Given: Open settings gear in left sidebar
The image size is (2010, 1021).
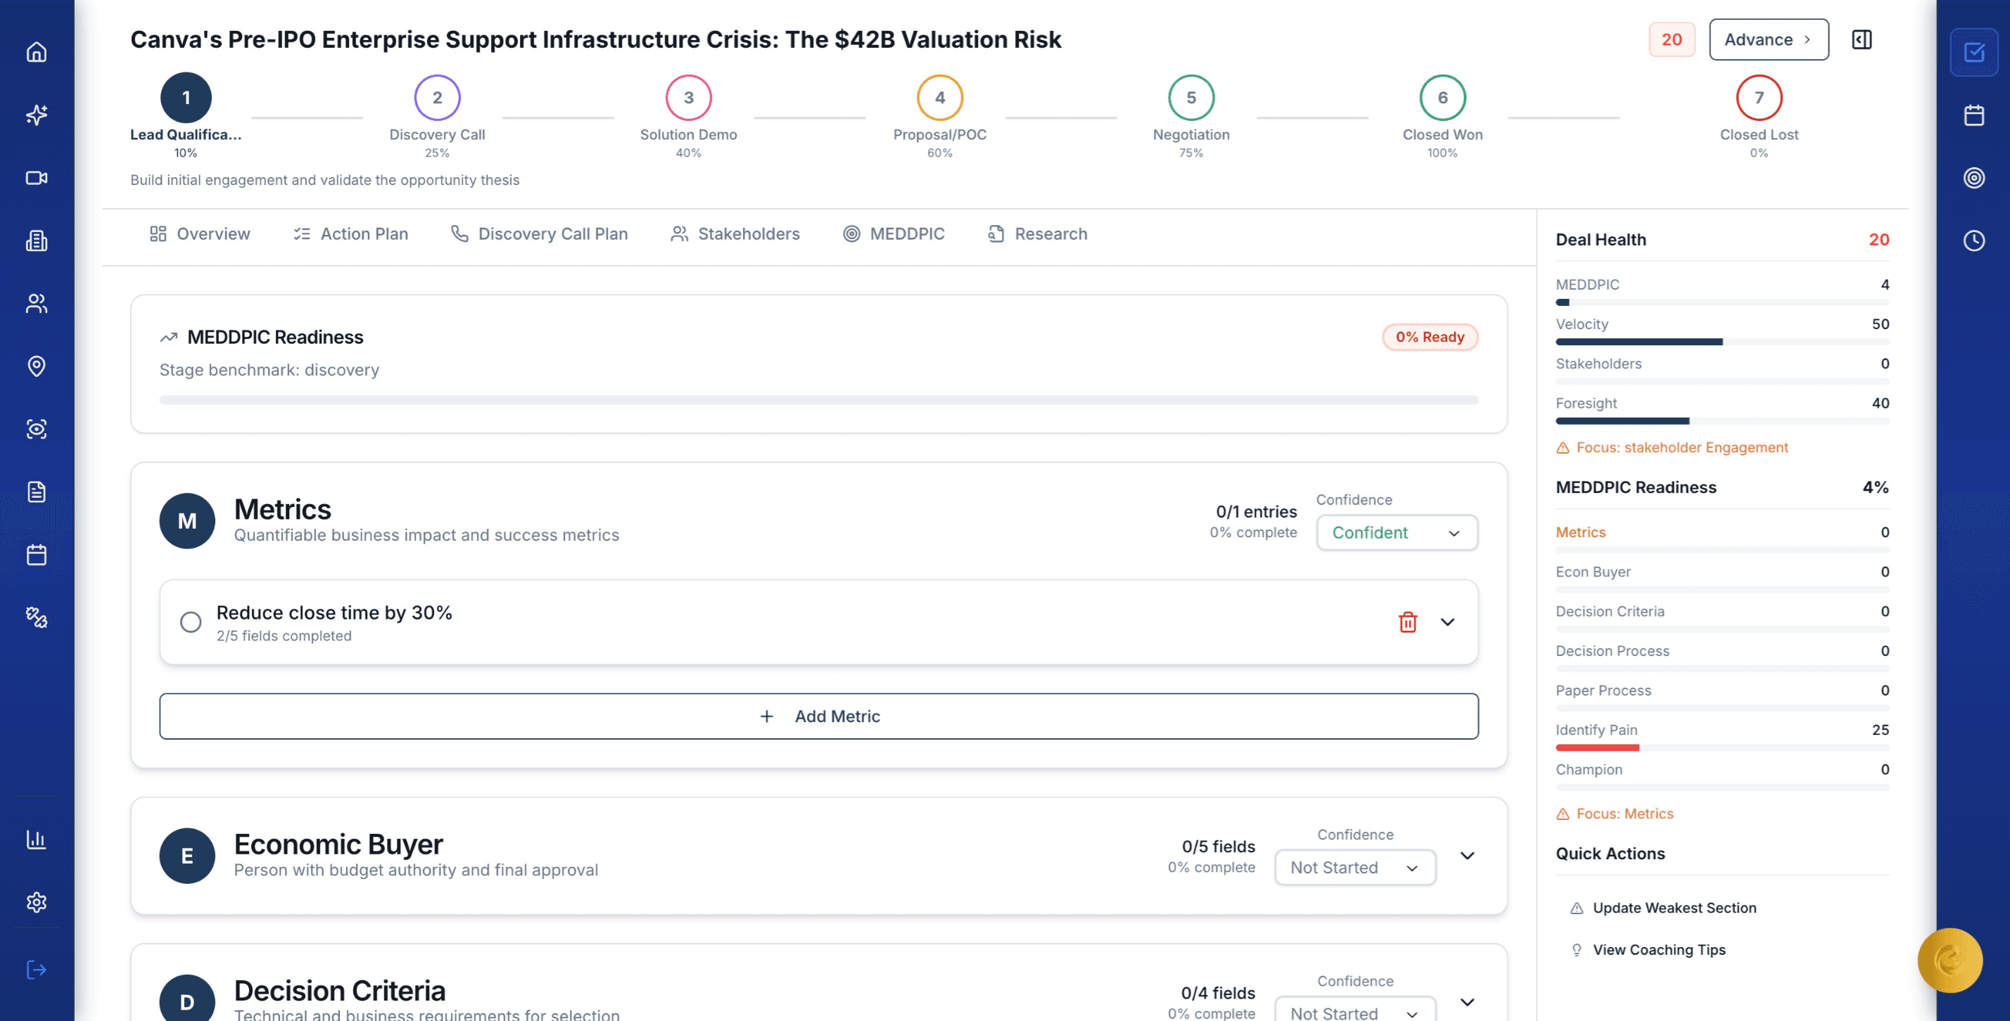Looking at the screenshot, I should [37, 901].
